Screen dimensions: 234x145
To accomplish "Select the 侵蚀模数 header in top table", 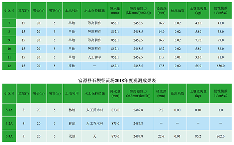I will click(x=221, y=10).
